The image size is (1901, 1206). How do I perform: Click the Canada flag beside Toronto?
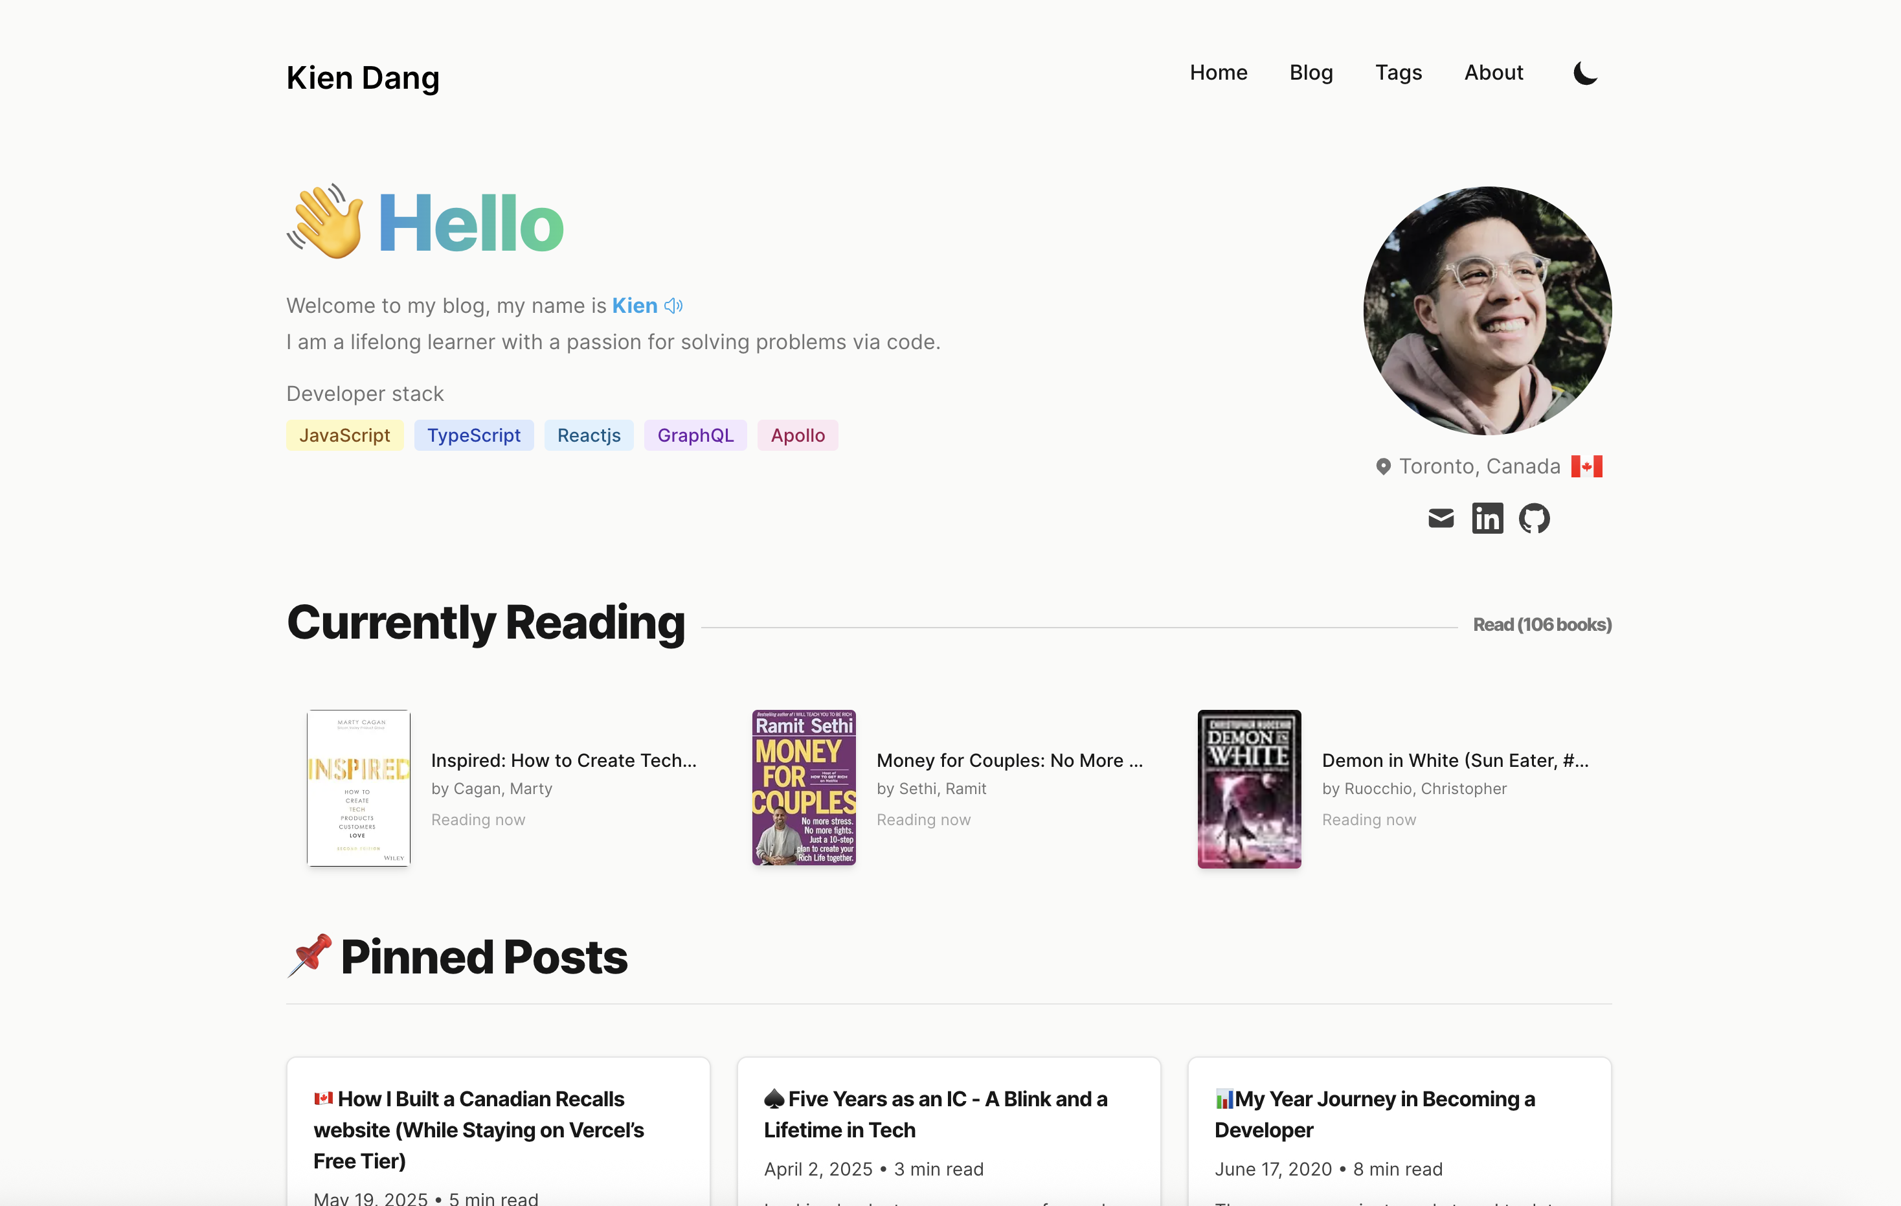point(1588,466)
